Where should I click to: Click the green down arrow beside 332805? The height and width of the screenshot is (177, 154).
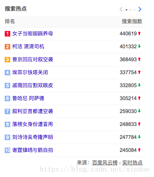(139, 85)
